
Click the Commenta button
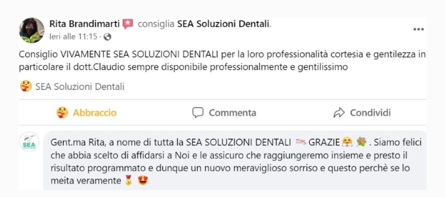(x=224, y=113)
